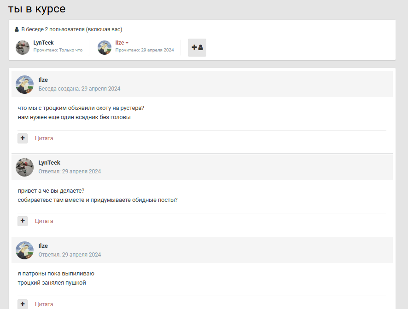Click the conversation title 'ты в курсе'
Screen dimensions: 408x309
pos(37,9)
